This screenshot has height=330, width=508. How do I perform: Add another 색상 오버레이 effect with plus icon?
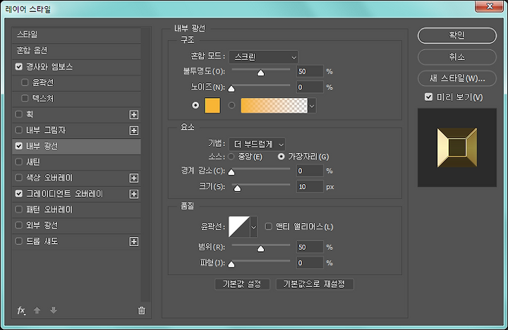coord(134,178)
